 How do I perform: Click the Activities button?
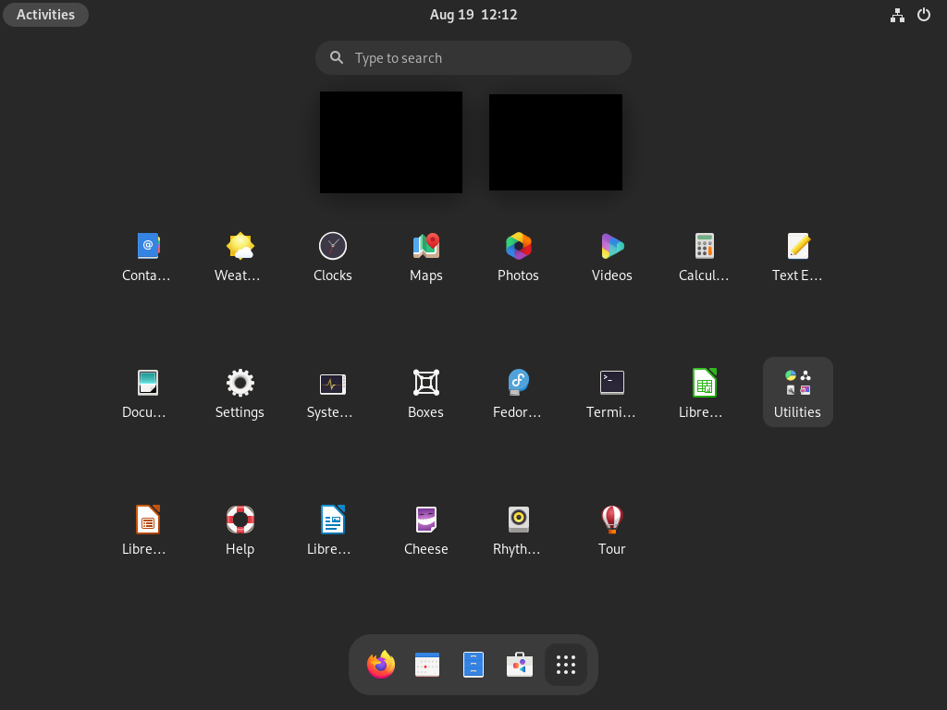pyautogui.click(x=46, y=15)
